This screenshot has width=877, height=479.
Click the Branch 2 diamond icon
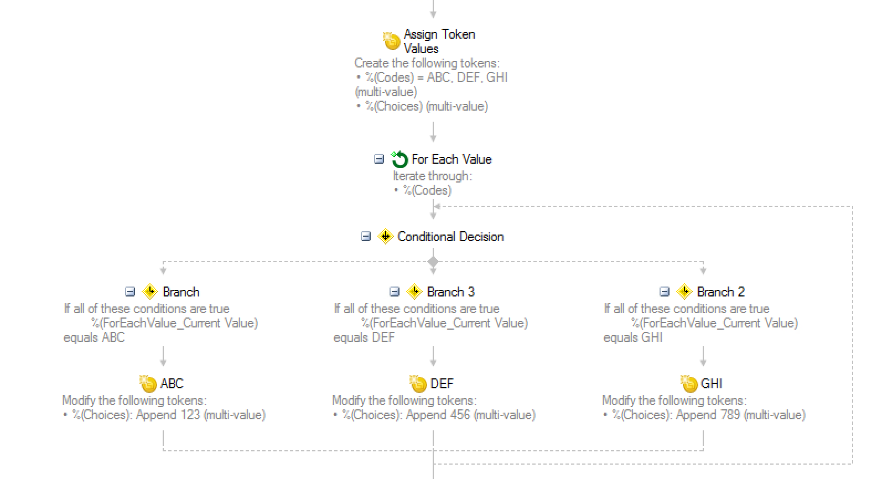coord(684,292)
